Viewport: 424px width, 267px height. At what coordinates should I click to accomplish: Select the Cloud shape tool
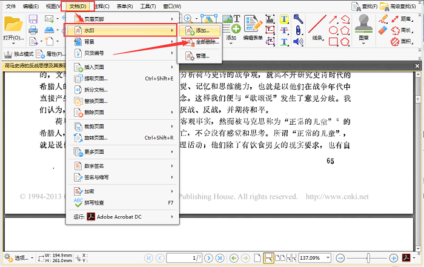[x=345, y=42]
